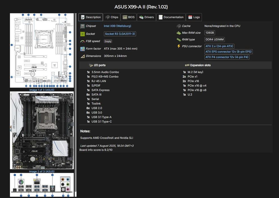Click the Description tab document icon
Viewport: 279px width, 198px height.
click(83, 17)
